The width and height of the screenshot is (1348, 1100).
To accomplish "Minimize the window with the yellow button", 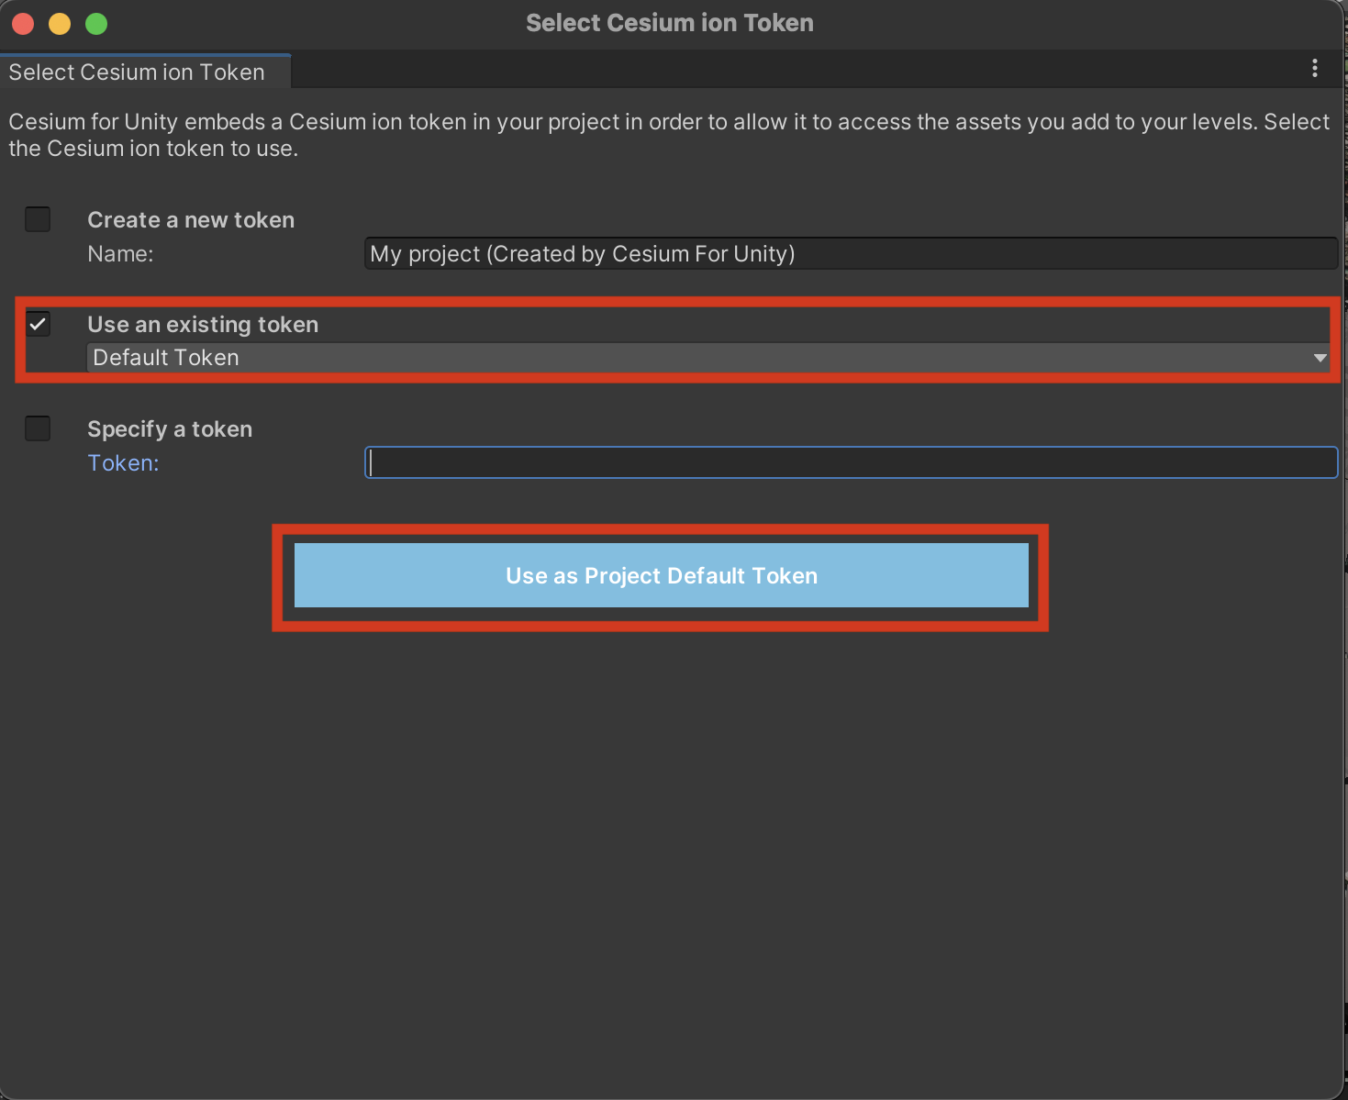I will coord(60,24).
